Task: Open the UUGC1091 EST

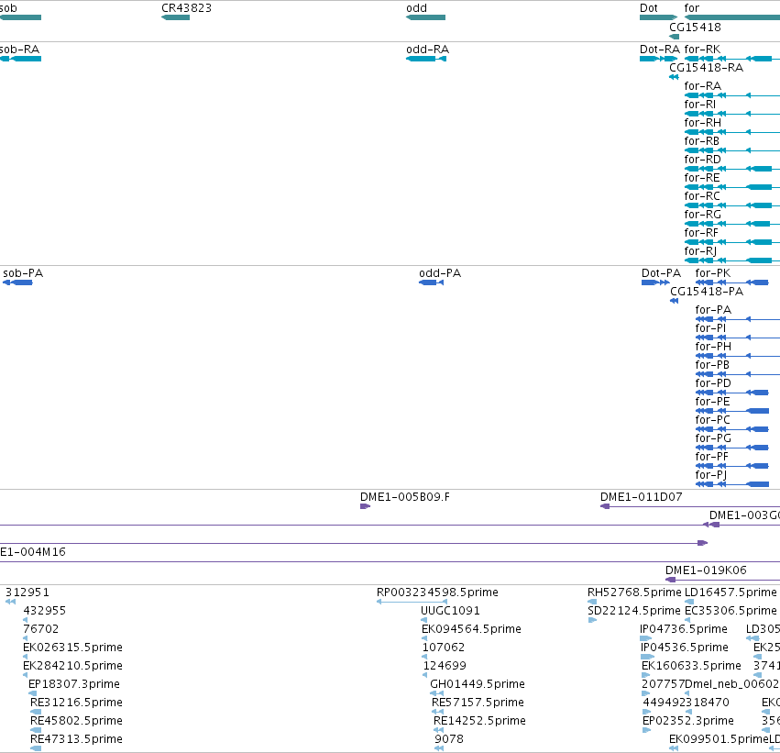Action: click(423, 621)
